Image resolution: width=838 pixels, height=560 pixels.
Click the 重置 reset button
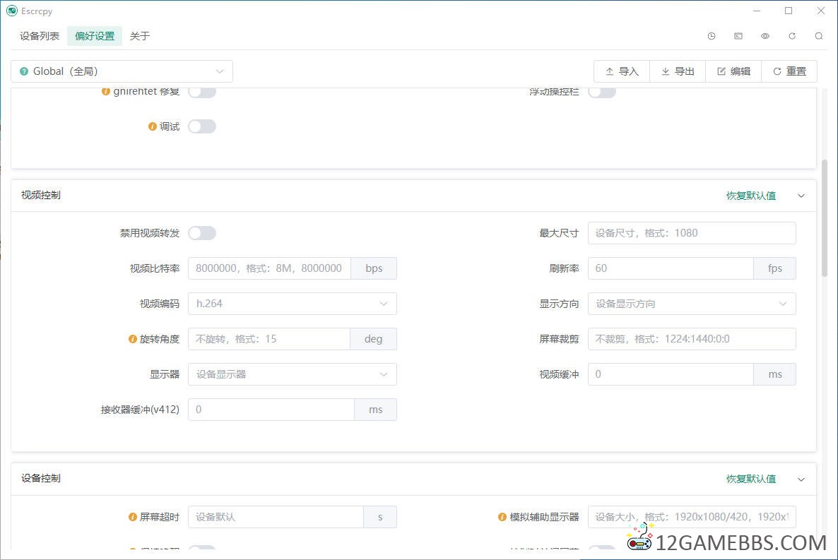click(789, 71)
